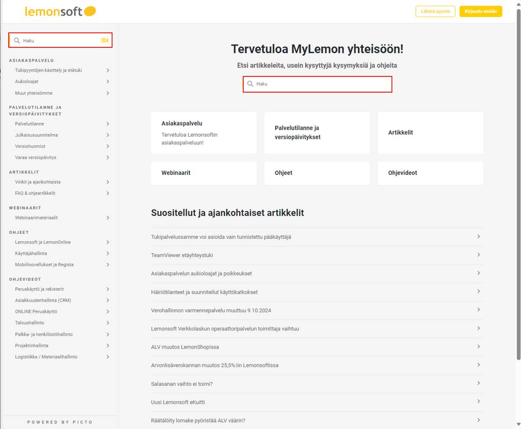Click chevron on Räätälöity lomake pyöristää ALV väärin? row
521x429 pixels.
pyautogui.click(x=478, y=420)
